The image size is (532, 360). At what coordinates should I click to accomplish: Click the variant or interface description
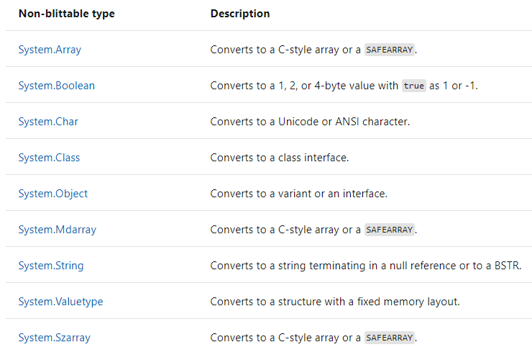299,194
